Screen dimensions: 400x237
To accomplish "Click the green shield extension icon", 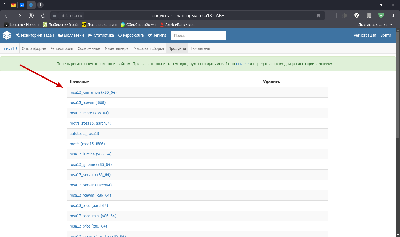I will click(x=381, y=16).
